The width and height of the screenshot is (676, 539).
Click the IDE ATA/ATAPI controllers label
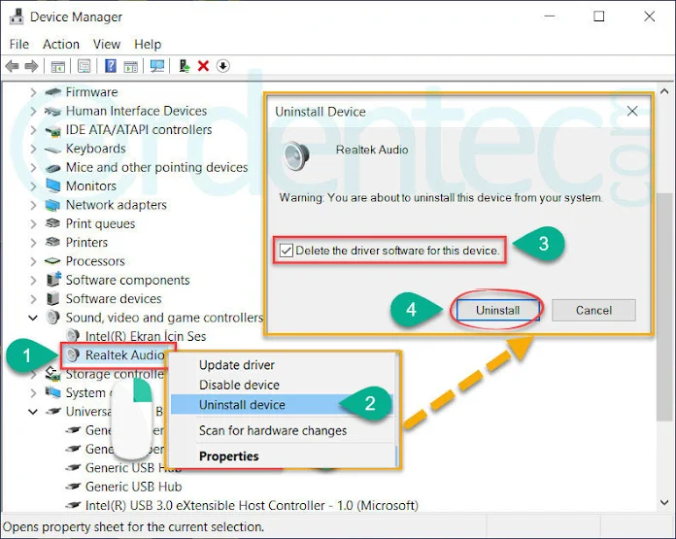(x=139, y=130)
